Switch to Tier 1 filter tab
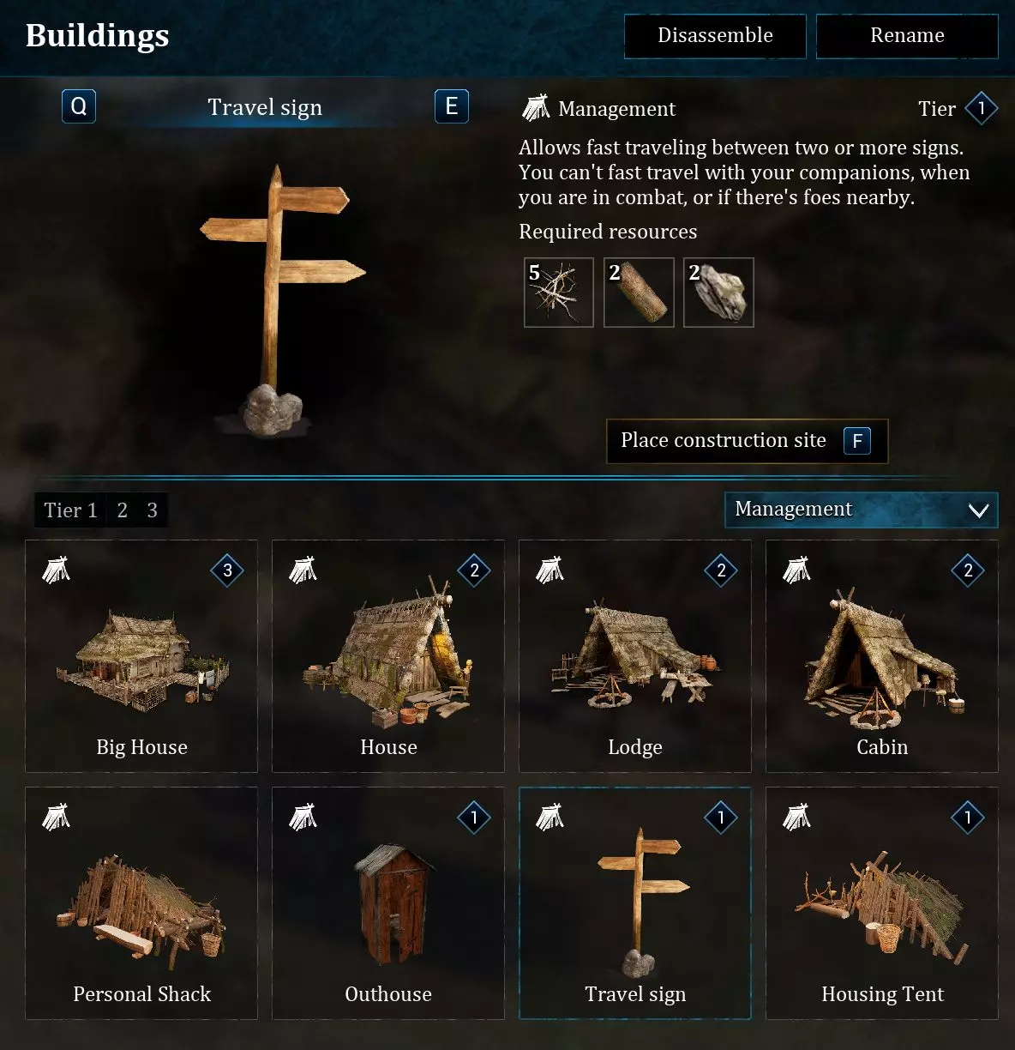The width and height of the screenshot is (1015, 1050). point(70,510)
